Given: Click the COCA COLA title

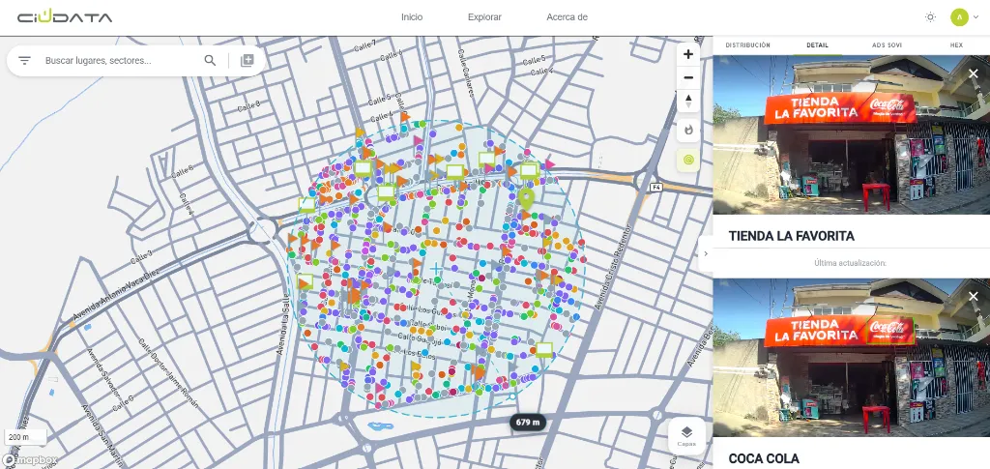Looking at the screenshot, I should 764,459.
